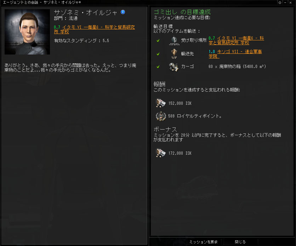Viewport: 296px width, 246px height.
Task: Click the green checkmark next to 受け取り場所
Action: point(158,40)
